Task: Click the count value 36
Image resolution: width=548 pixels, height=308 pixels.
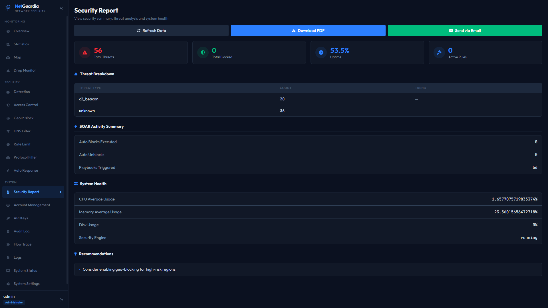Action: point(282,111)
